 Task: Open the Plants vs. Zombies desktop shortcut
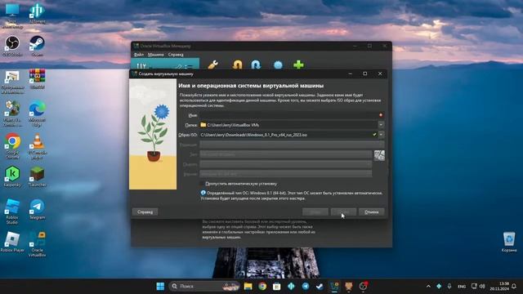click(12, 114)
